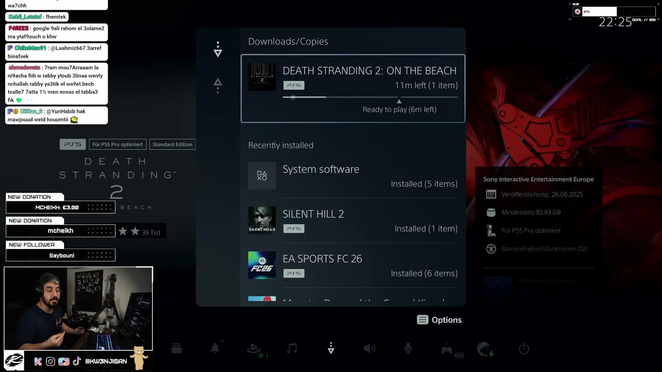Click the teddy bear mascot icon
Screen dimensions: 662x372
point(138,358)
